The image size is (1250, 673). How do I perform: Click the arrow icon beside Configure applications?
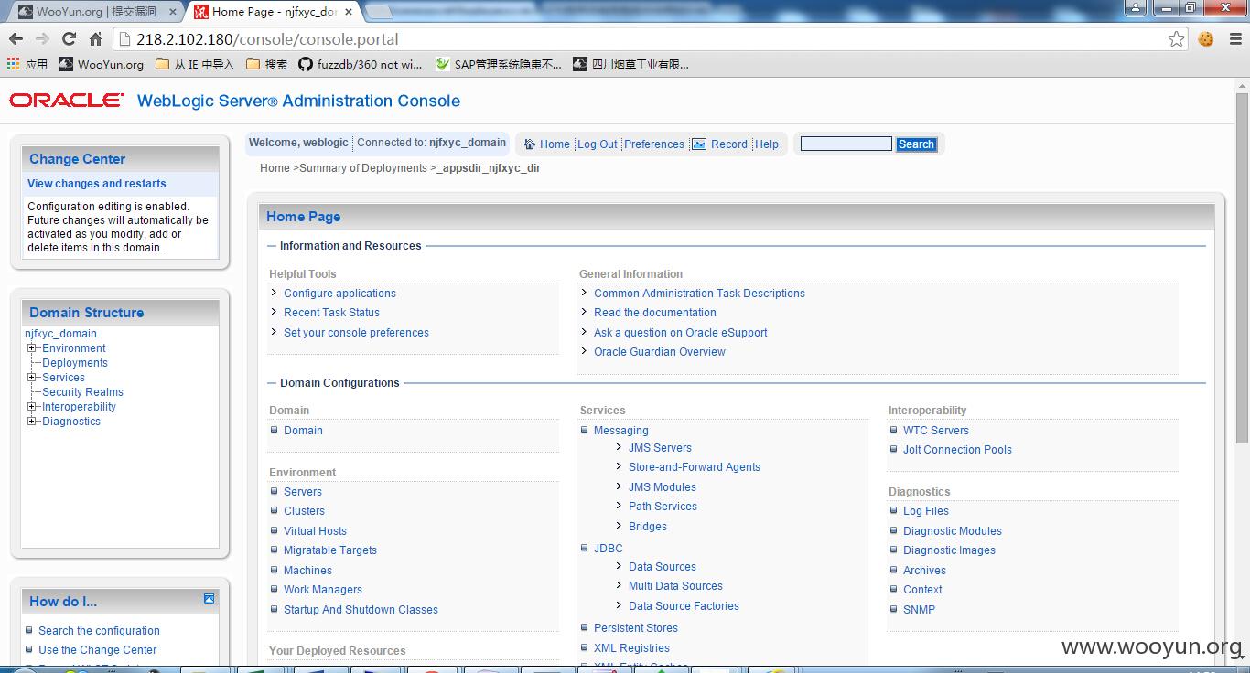click(275, 293)
